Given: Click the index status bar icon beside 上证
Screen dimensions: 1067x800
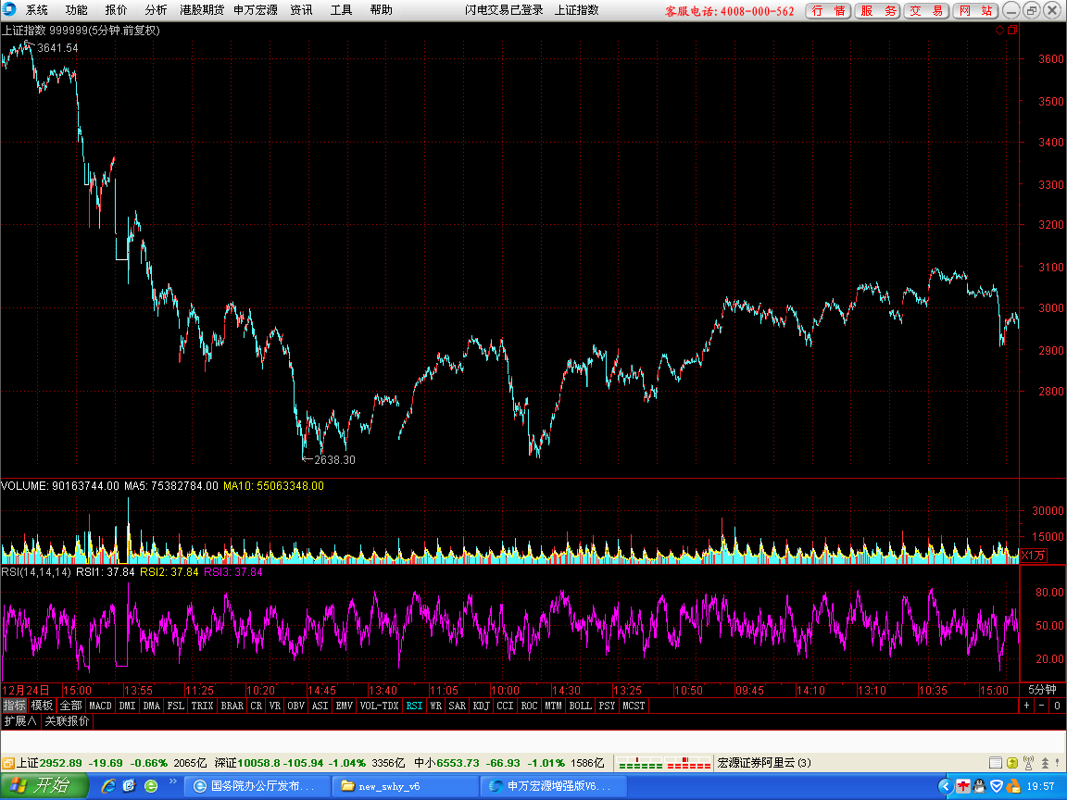Looking at the screenshot, I should (x=8, y=763).
